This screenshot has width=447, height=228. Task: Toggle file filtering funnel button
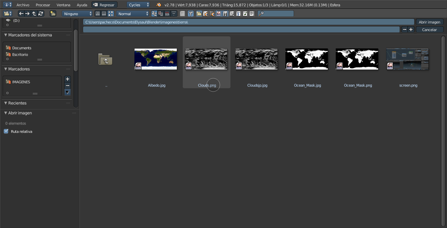(191, 14)
